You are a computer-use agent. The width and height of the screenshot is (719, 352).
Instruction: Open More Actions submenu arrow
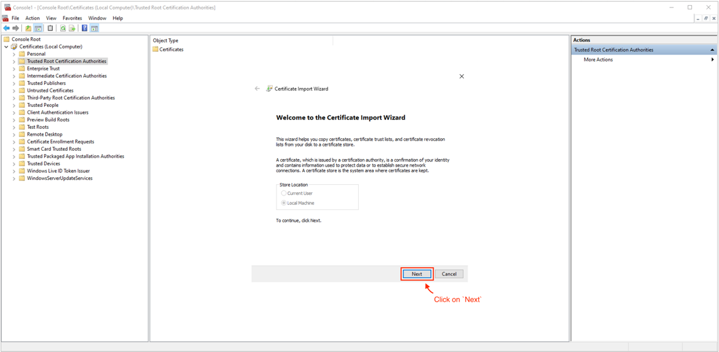pos(713,60)
